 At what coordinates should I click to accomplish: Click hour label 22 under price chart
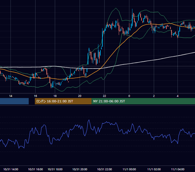104,96
